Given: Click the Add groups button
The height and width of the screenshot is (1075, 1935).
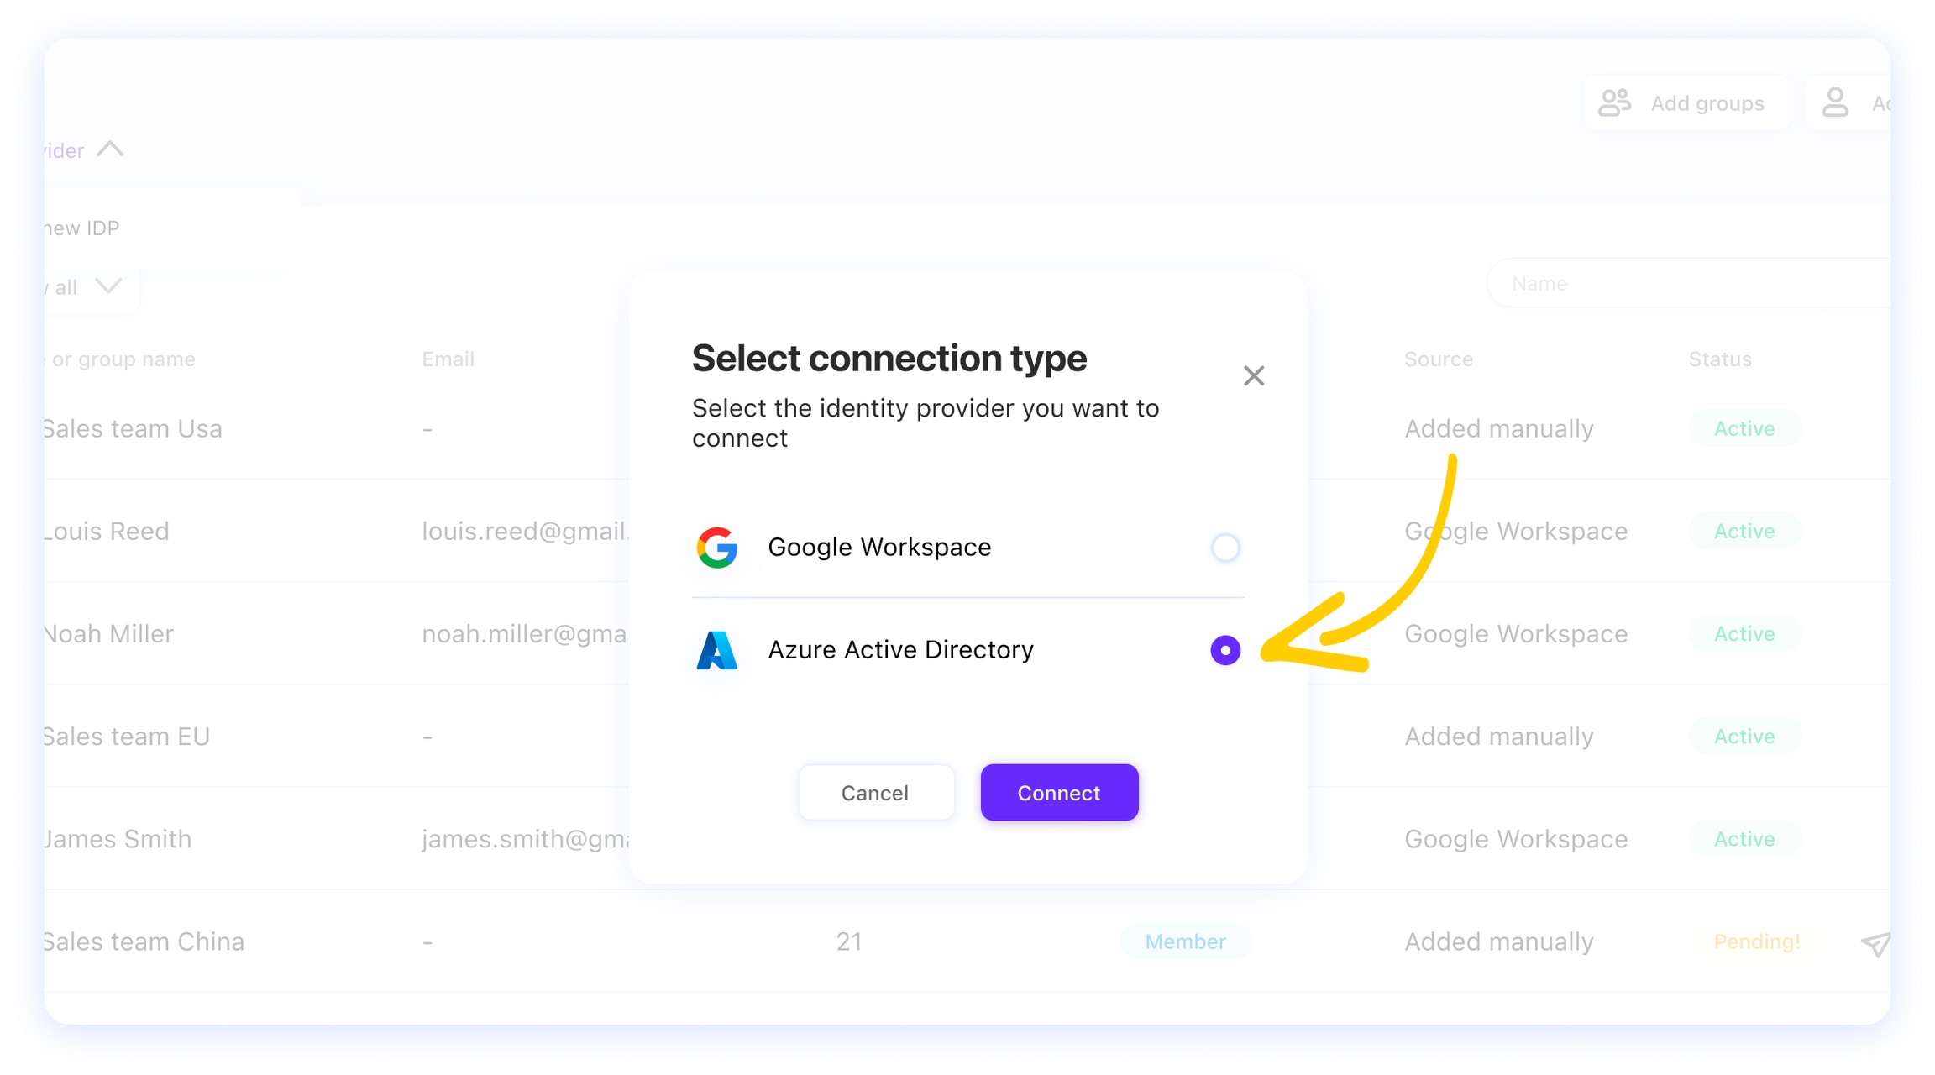Looking at the screenshot, I should pos(1686,103).
